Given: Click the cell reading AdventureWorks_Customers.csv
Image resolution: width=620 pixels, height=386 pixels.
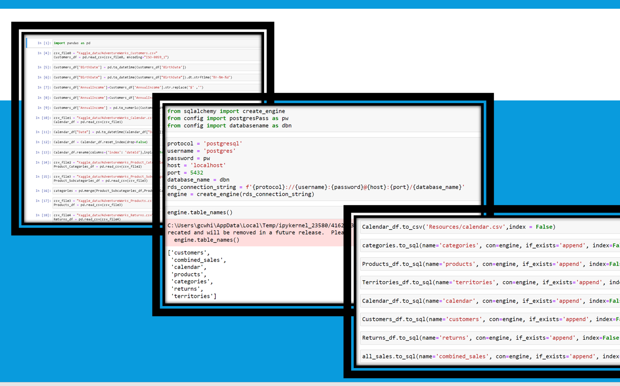Looking at the screenshot, I should coord(157,55).
